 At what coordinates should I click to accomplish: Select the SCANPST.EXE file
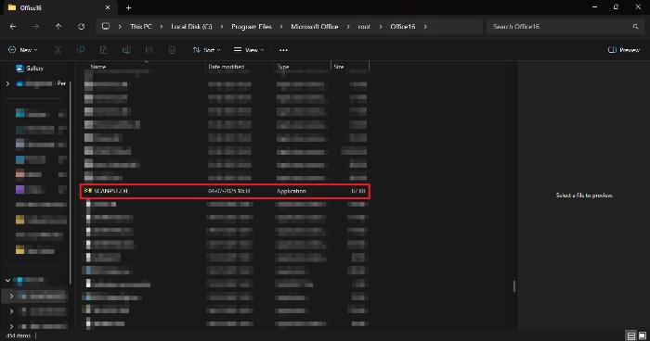pyautogui.click(x=225, y=191)
